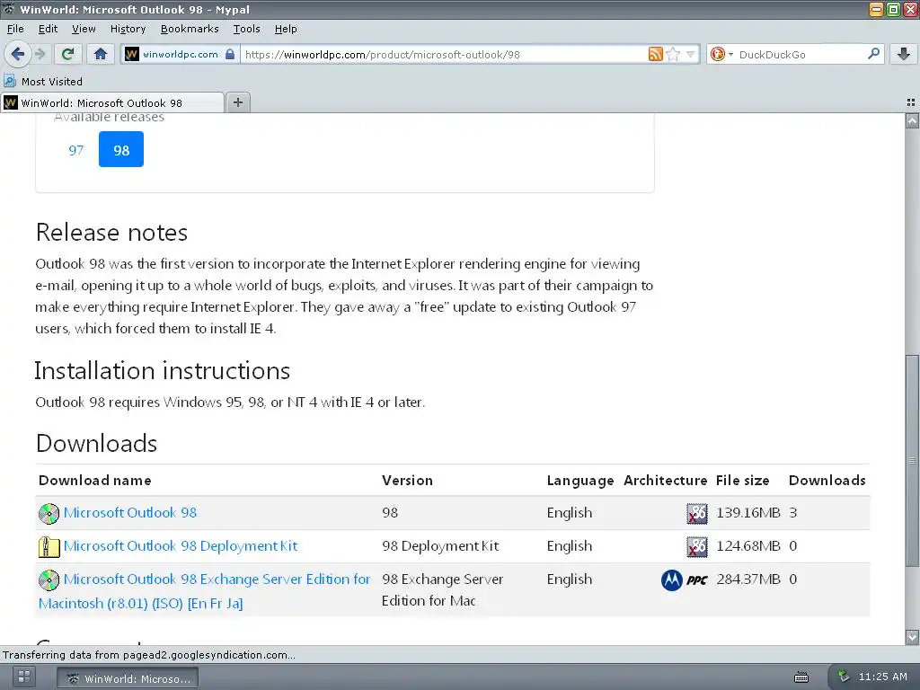The height and width of the screenshot is (690, 920).
Task: Select the WinWorld: Microsoft Outlook 98 tab
Action: pos(112,102)
